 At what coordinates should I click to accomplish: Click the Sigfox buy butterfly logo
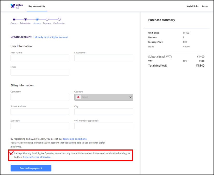pos(13,6)
